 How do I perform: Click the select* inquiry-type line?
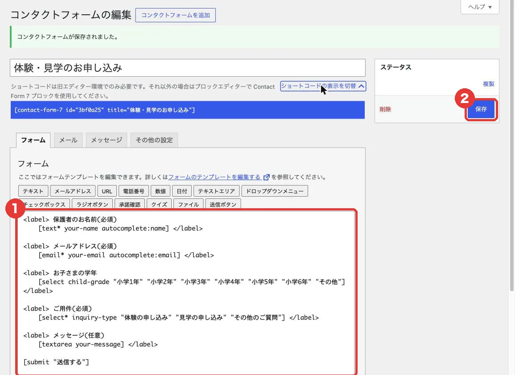click(x=178, y=317)
